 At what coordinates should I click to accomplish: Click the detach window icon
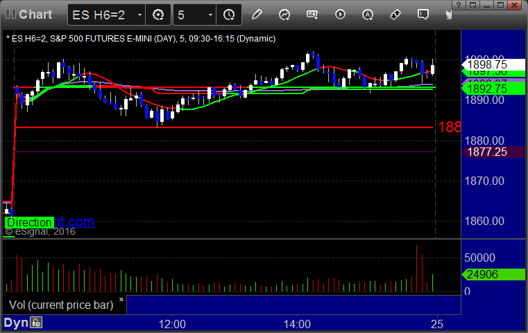(472, 5)
